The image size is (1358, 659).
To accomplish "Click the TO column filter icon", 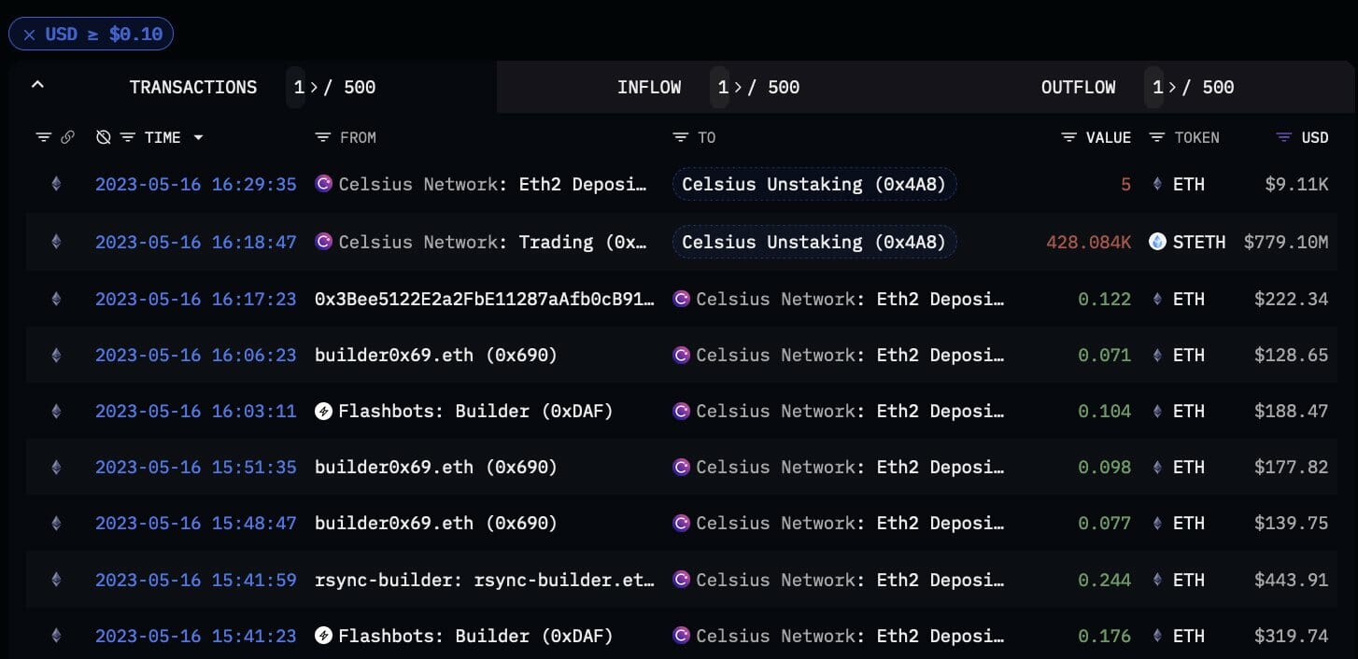I will tap(680, 137).
